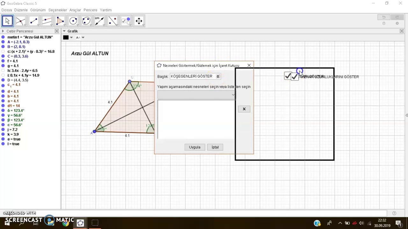Select the Segment between two points tool
Viewport: 408px width, 229px height.
click(33, 21)
